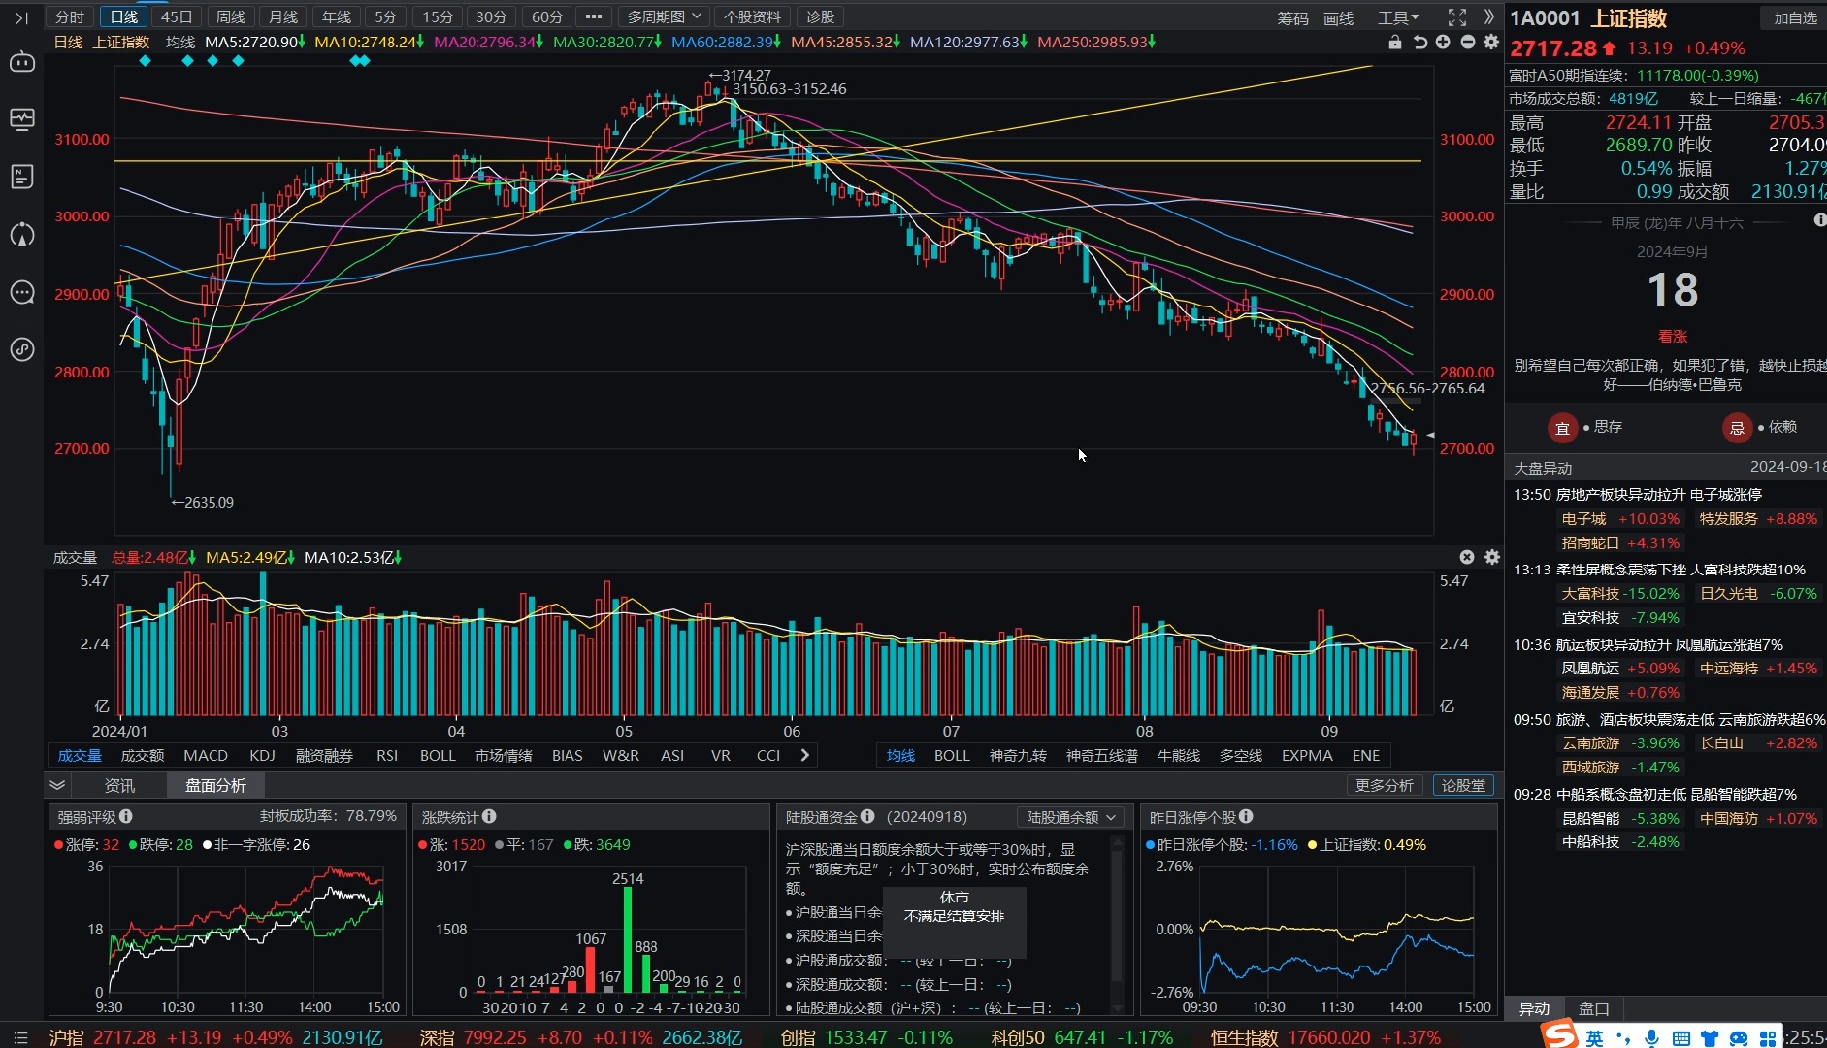
Task: Toggle the 画线 drawing tools
Action: coord(1338,17)
